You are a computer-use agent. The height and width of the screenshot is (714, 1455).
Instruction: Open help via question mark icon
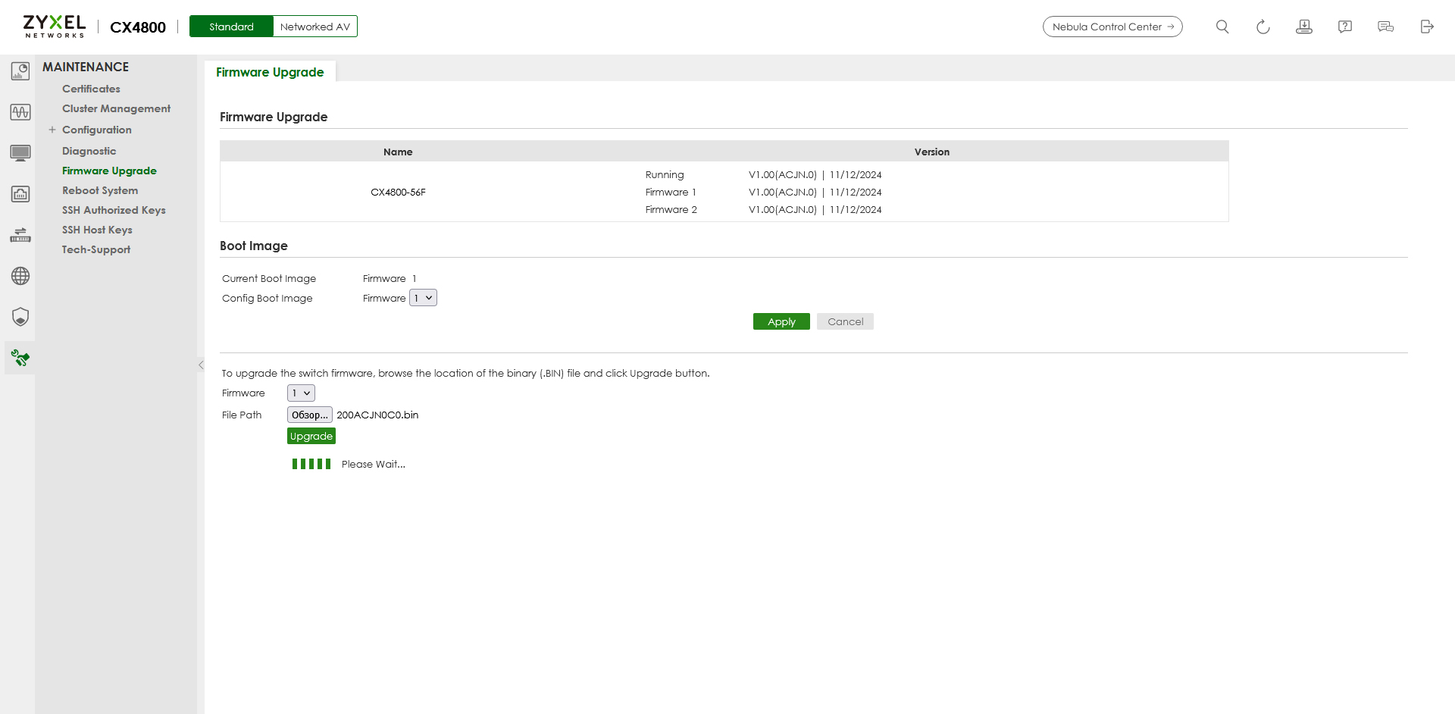pyautogui.click(x=1344, y=27)
